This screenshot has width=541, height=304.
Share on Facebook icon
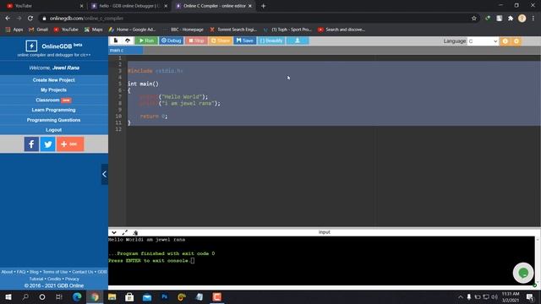[x=31, y=144]
